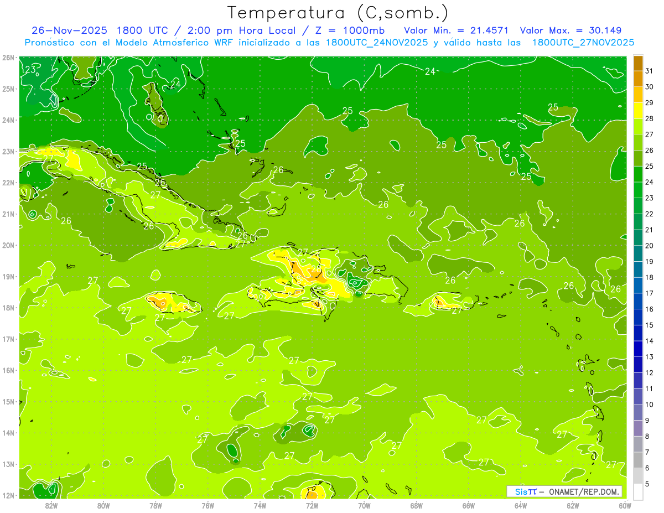This screenshot has height=513, width=664.
Task: Click the color bar value 21
Action: point(650,230)
